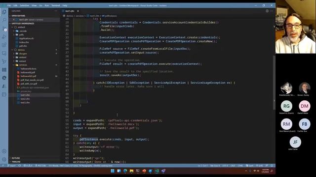Select presenter's webcam video thumbnail

click(295, 27)
